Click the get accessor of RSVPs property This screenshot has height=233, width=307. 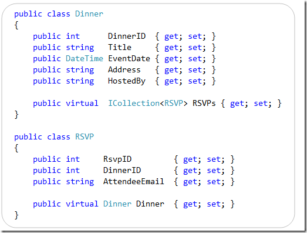point(237,104)
